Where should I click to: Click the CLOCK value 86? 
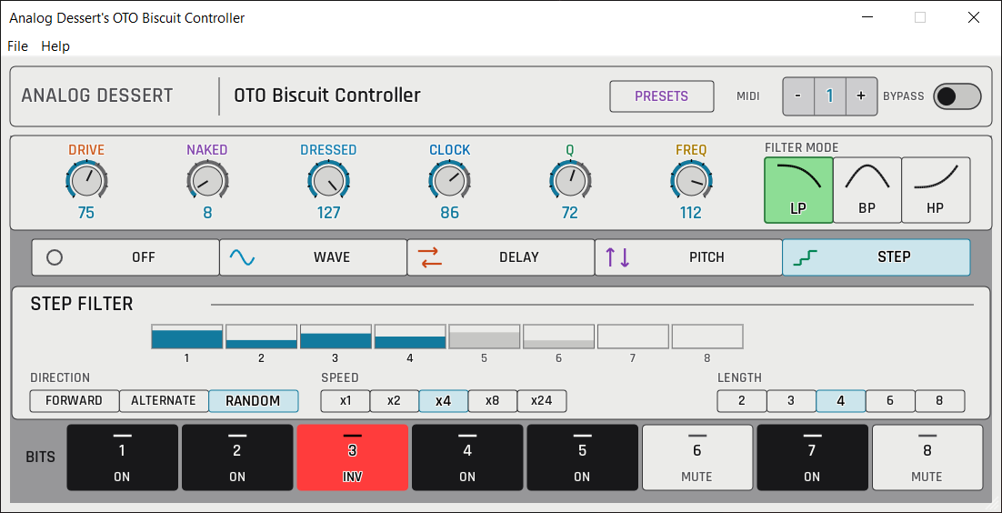tap(449, 213)
